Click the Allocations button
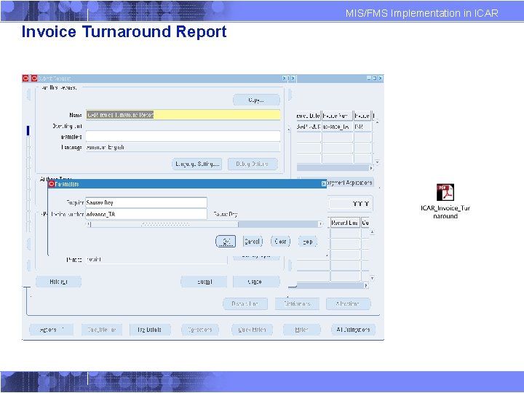Image resolution: width=524 pixels, height=393 pixels. coord(348,303)
